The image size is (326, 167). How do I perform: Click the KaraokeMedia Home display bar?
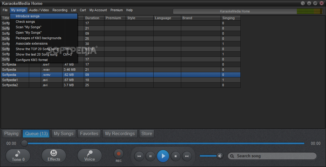pyautogui.click(x=235, y=12)
